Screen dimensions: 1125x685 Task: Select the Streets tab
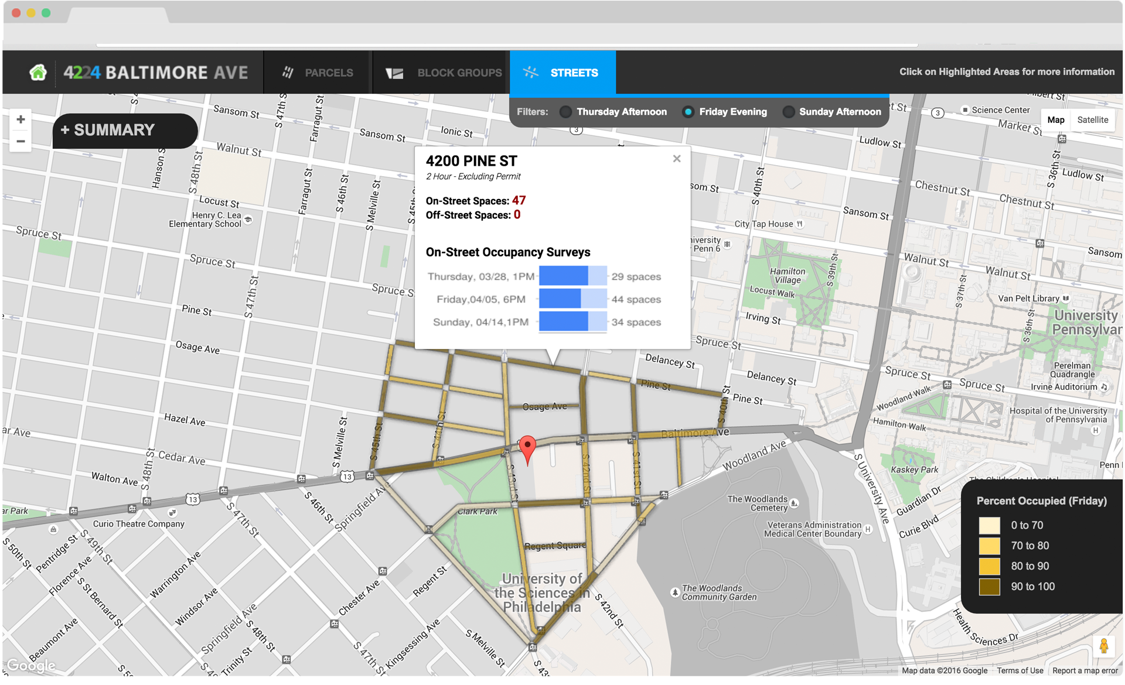[562, 73]
